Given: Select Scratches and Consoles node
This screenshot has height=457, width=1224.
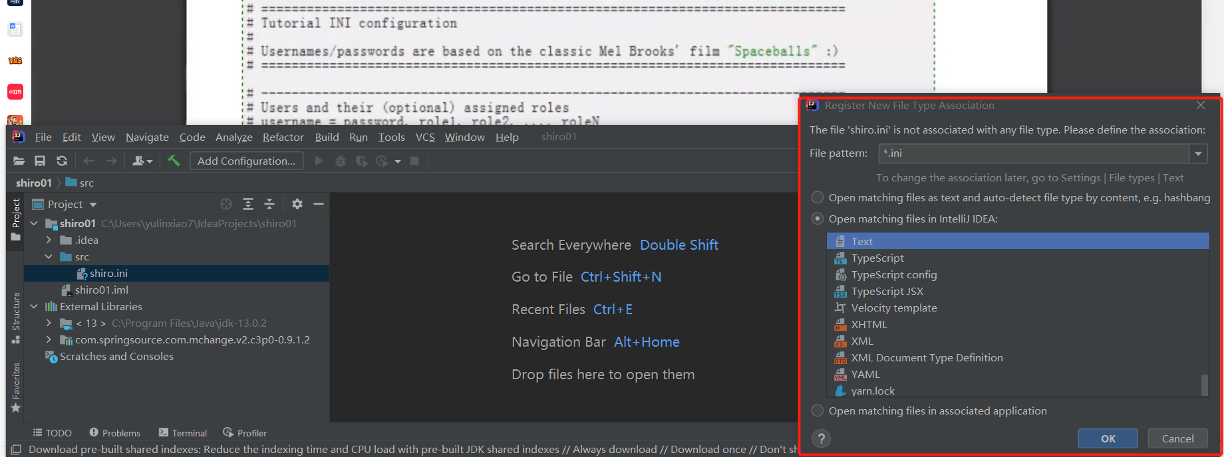Looking at the screenshot, I should click(116, 356).
